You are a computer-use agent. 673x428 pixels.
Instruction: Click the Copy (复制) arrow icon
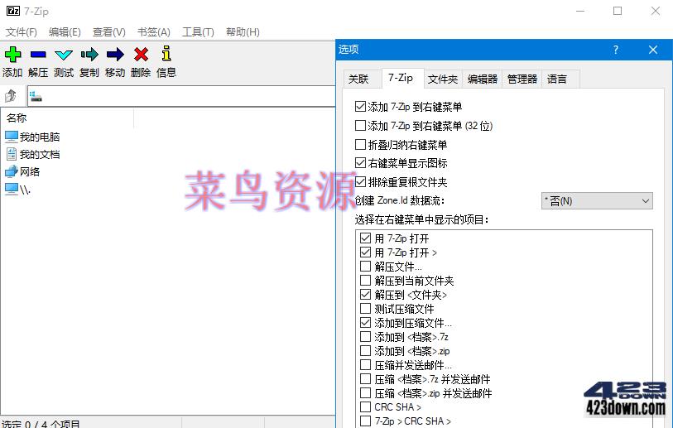[x=89, y=55]
